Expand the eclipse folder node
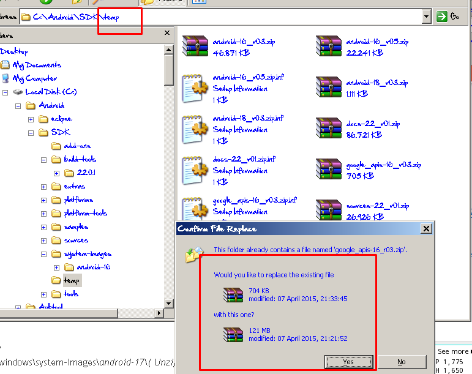This screenshot has height=374, width=472. (x=31, y=119)
